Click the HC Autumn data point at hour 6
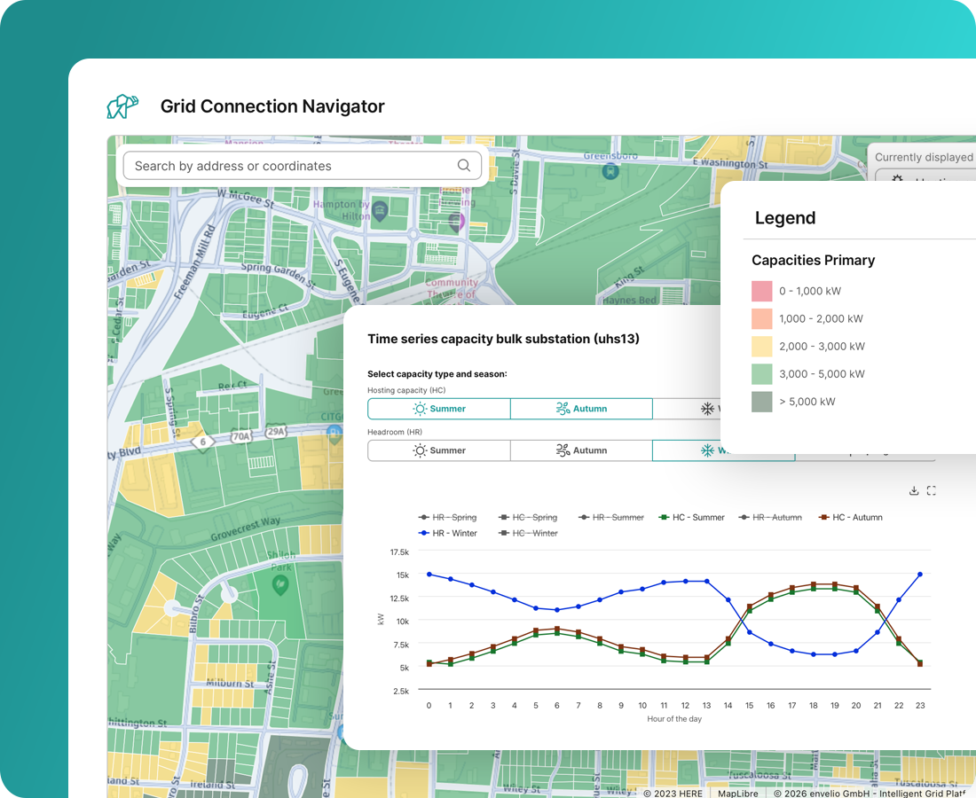The image size is (976, 798). 557,629
